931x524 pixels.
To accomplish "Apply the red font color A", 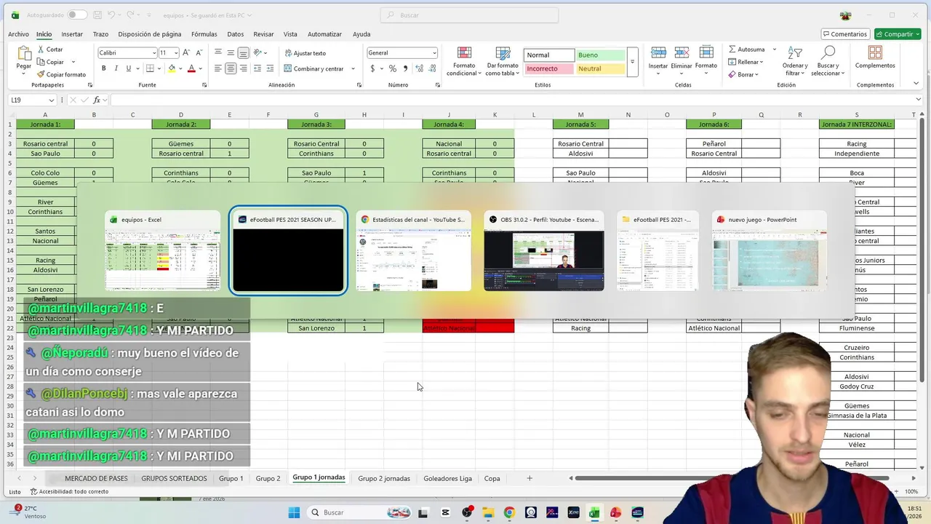I will [191, 68].
